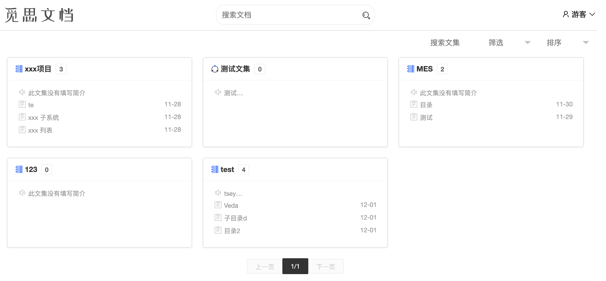Click the search magnifier icon
Image resolution: width=606 pixels, height=281 pixels.
[366, 15]
